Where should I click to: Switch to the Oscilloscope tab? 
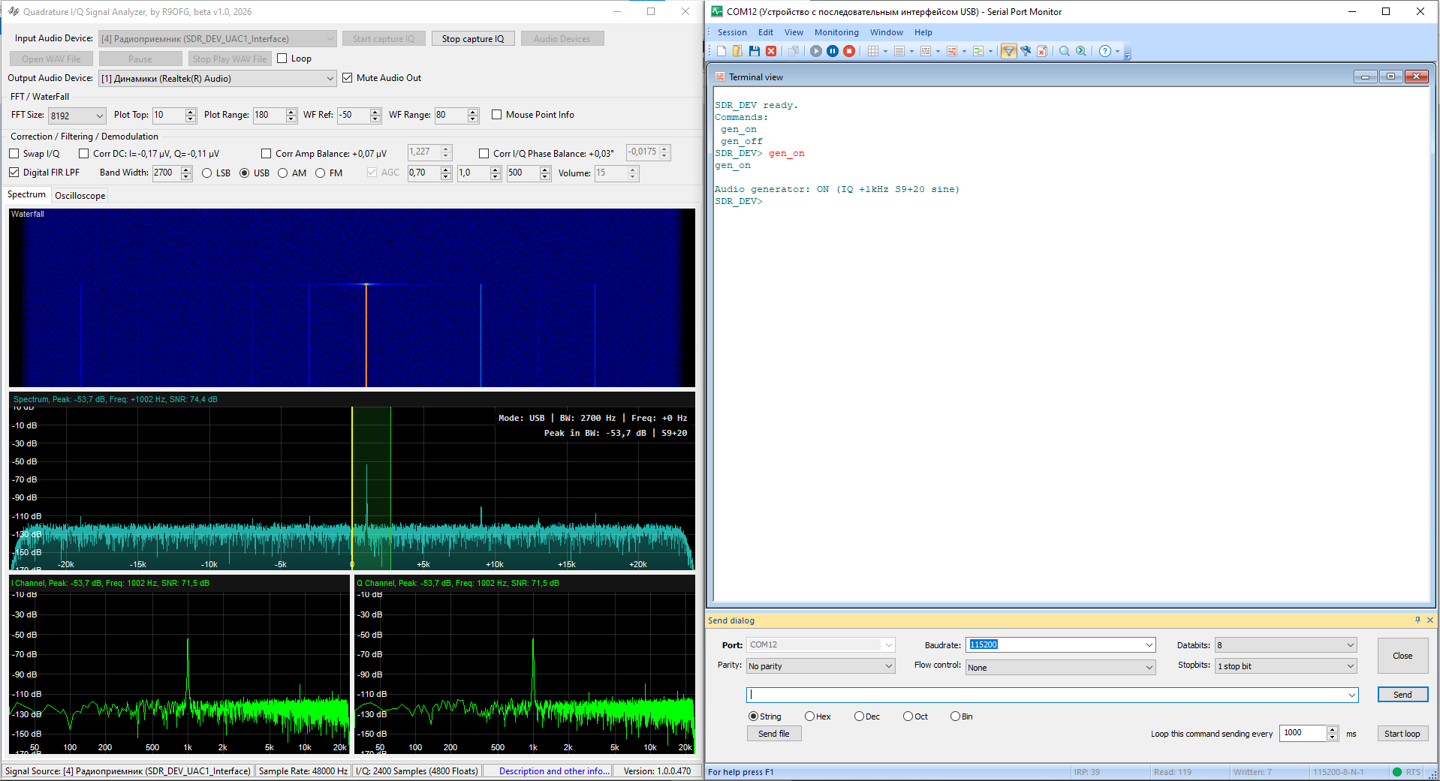[80, 196]
